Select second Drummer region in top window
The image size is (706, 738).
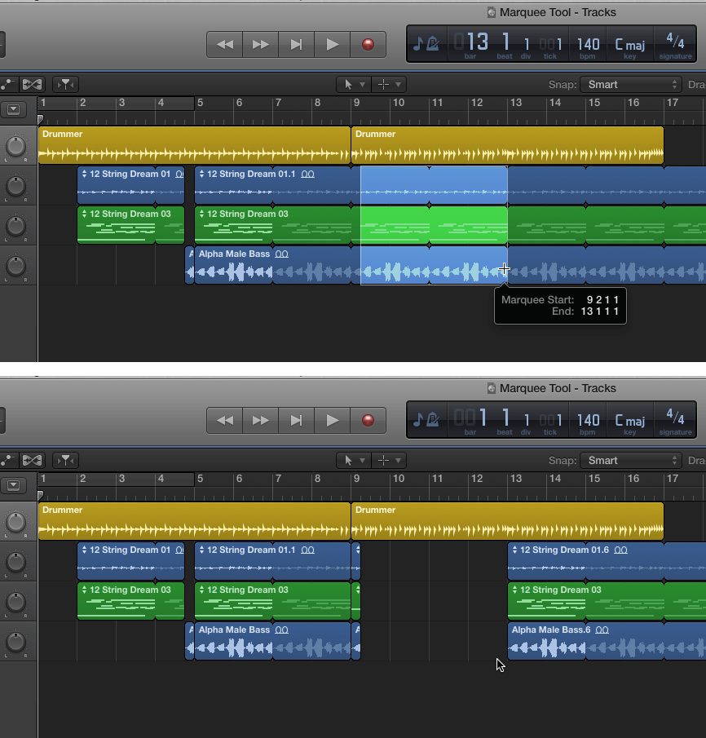(507, 145)
